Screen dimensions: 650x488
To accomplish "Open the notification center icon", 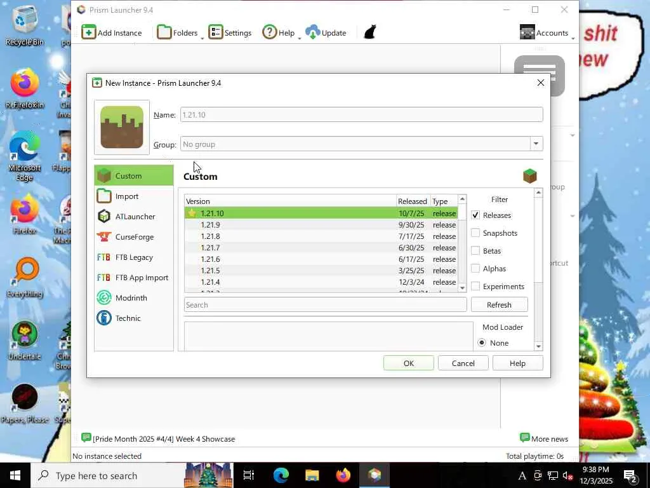I will coord(630,477).
